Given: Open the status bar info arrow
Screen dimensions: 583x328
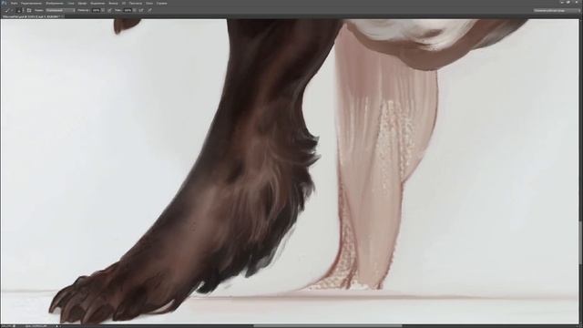Looking at the screenshot, I should [56, 326].
